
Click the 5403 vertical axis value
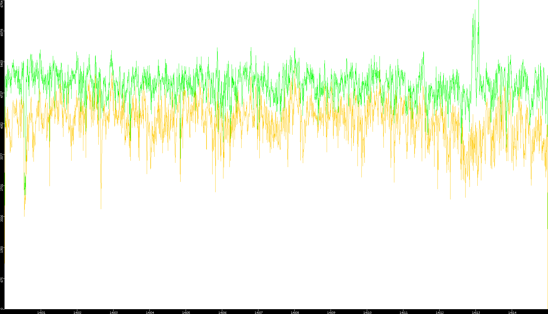tap(2, 63)
